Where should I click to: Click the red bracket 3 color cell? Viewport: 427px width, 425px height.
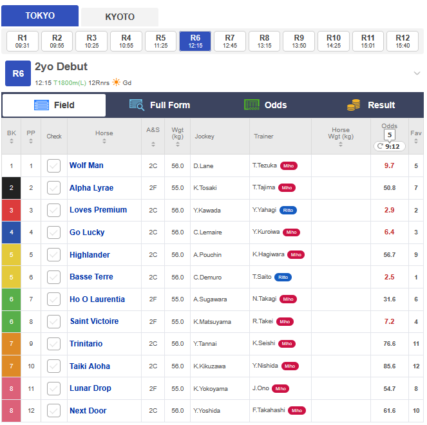(11, 210)
